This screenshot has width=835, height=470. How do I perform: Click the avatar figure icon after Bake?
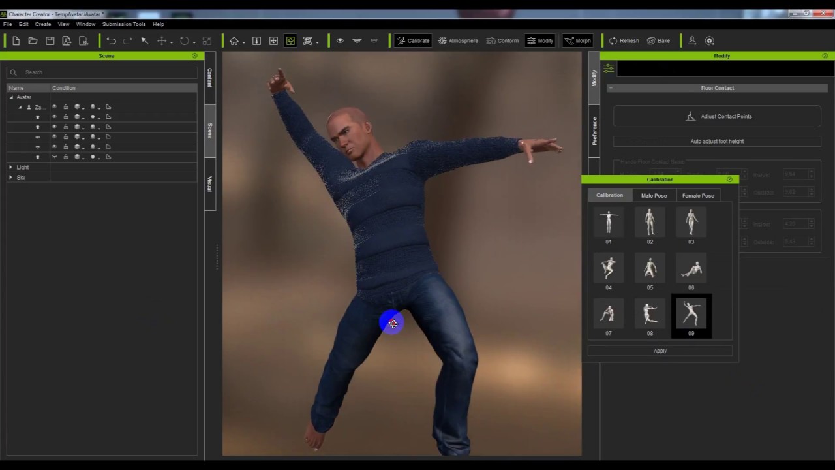coord(692,40)
